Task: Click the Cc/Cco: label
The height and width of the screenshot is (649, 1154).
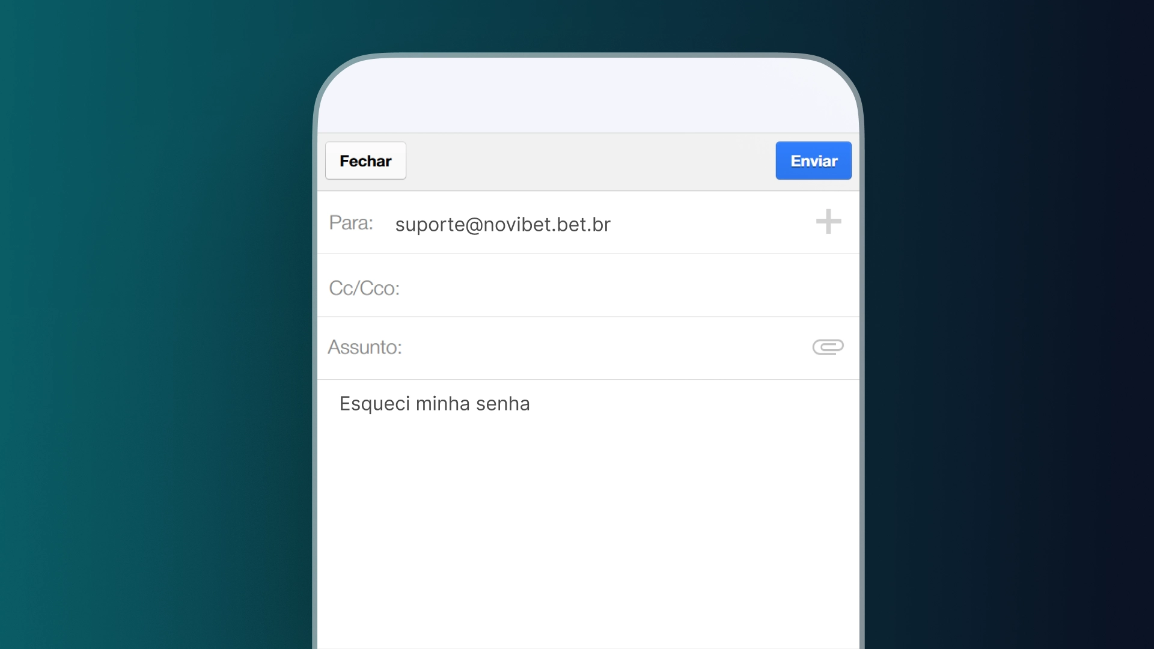Action: coord(364,288)
